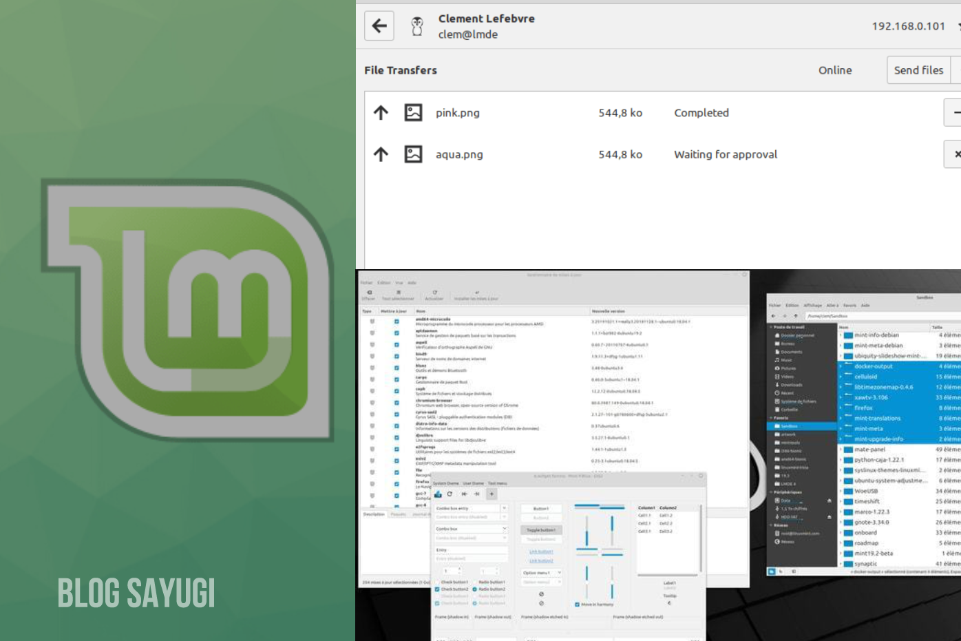Click the Actualiser refresh icon in Update Manager
Viewport: 961px width, 641px height.
pos(435,292)
